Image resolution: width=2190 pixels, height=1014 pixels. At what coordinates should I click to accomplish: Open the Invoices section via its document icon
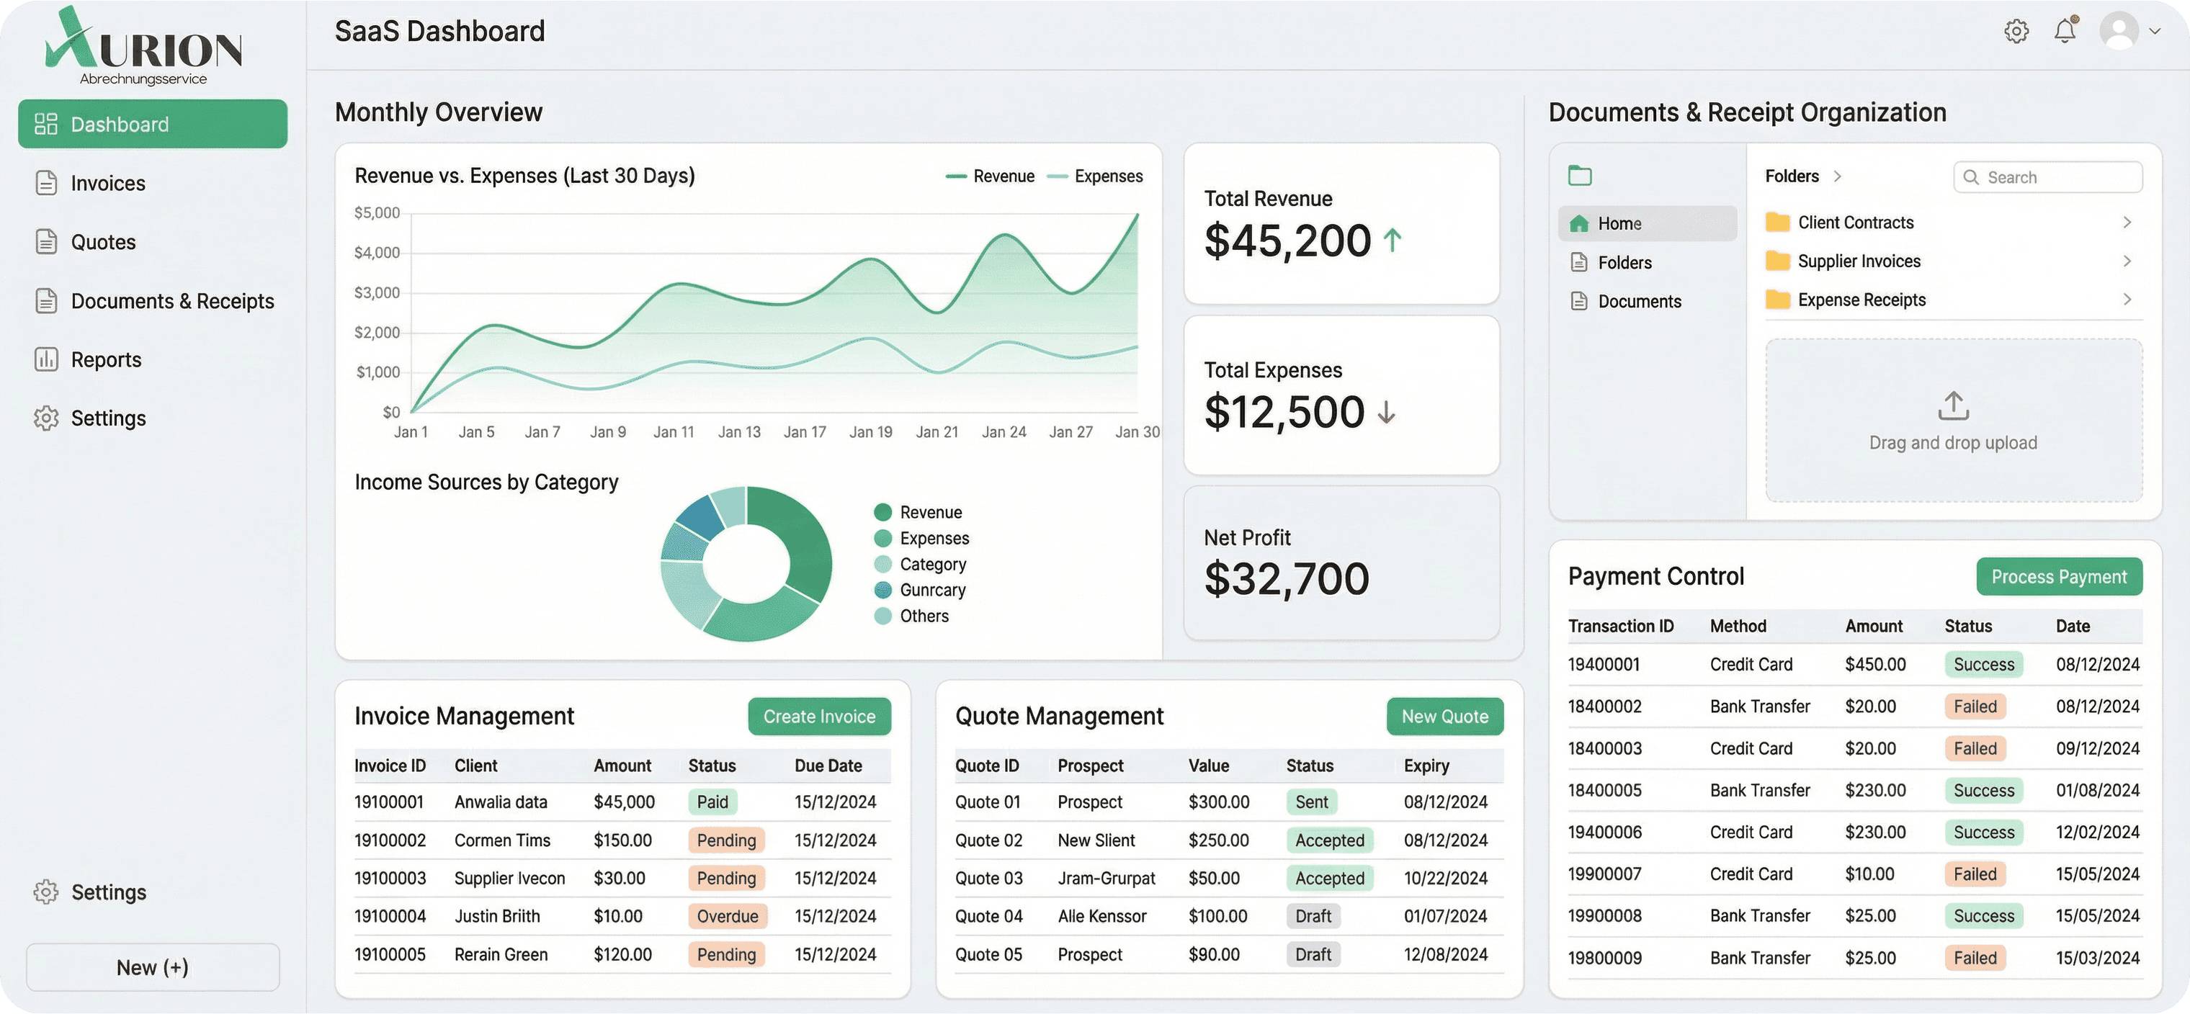point(46,182)
